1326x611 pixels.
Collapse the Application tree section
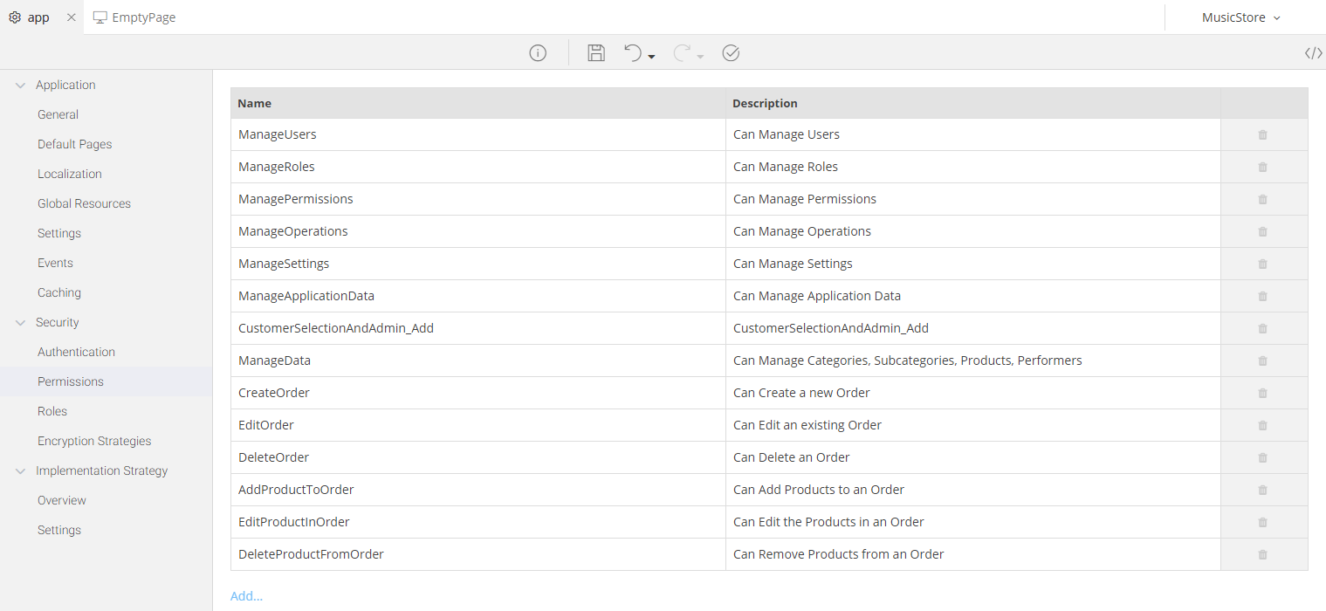20,86
